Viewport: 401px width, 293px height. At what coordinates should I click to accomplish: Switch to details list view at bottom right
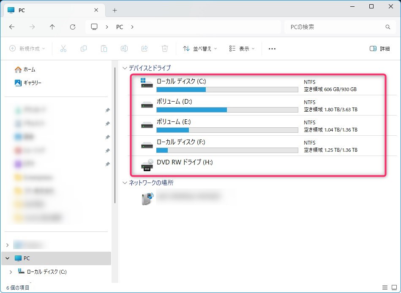coord(385,288)
